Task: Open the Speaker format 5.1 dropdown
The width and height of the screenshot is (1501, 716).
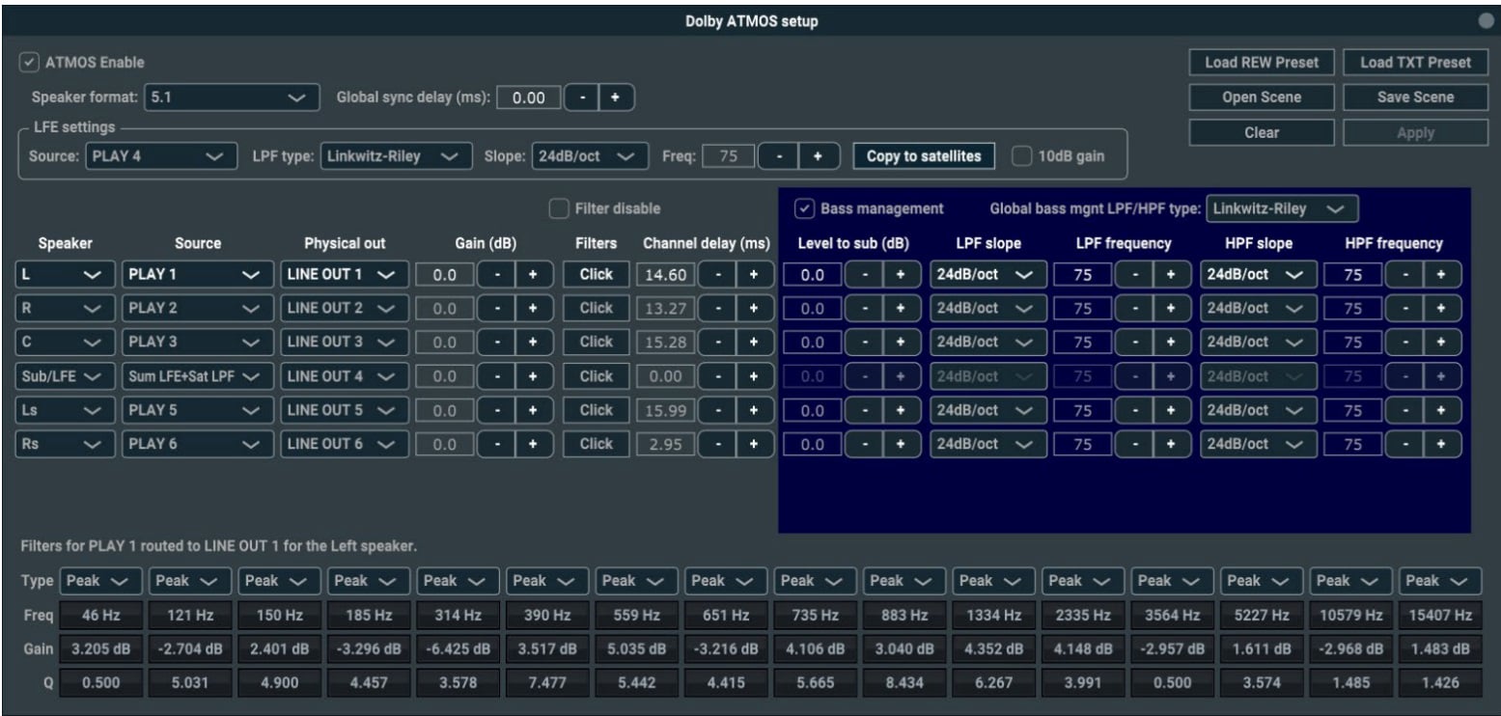Action: pos(231,97)
